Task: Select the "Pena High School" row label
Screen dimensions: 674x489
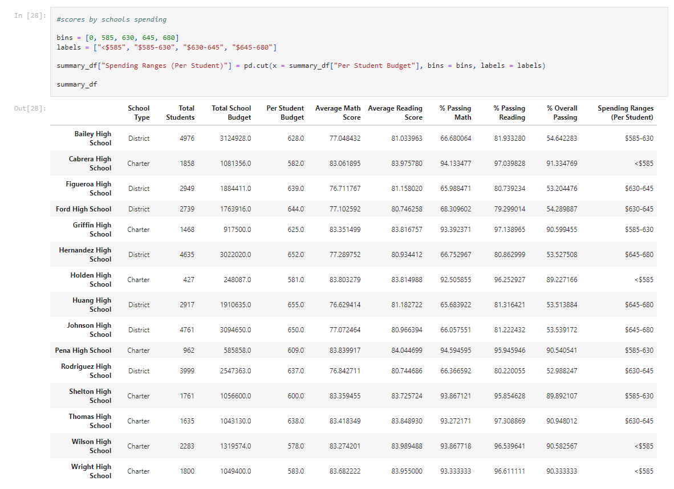Action: 83,350
